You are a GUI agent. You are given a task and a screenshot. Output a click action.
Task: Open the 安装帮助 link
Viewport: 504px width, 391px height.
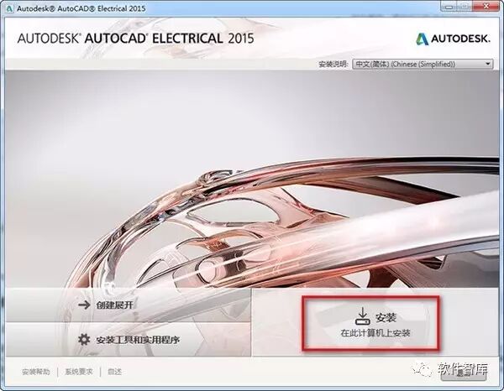[x=36, y=372]
